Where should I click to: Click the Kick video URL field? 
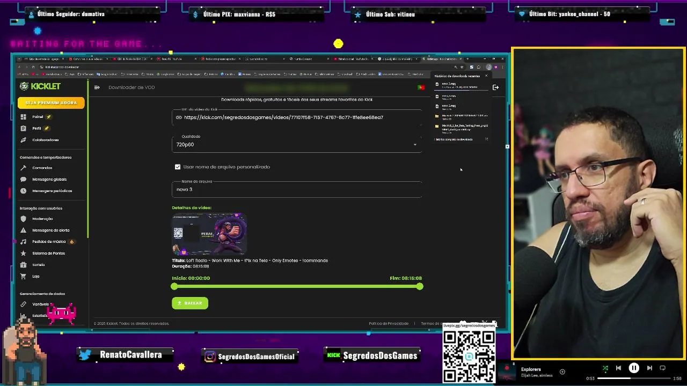297,117
